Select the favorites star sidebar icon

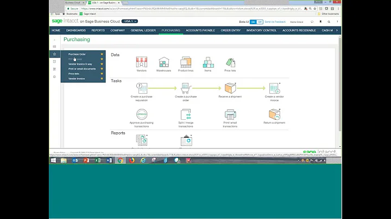[x=55, y=54]
